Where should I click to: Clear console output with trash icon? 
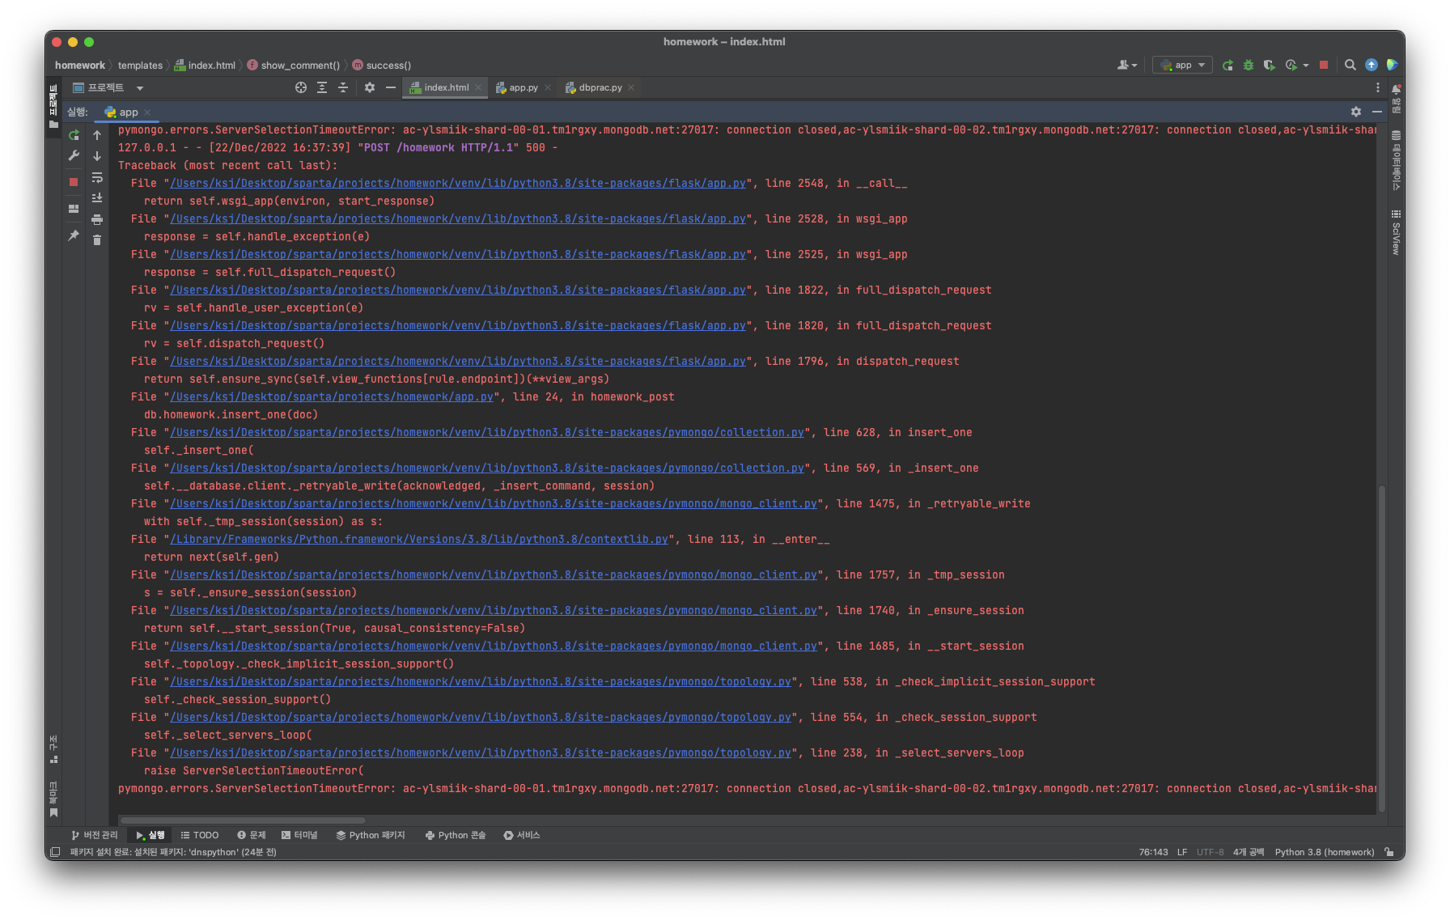tap(97, 240)
